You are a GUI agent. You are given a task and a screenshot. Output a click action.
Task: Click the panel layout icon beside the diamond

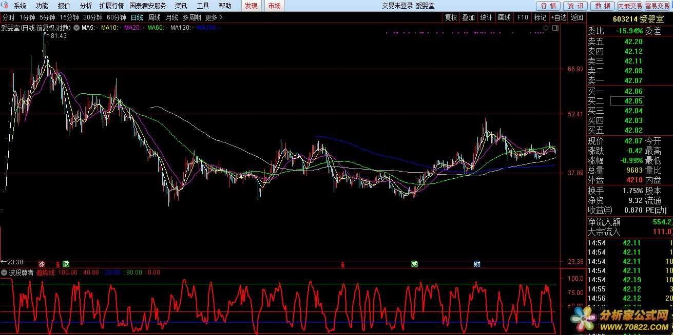coord(554,27)
